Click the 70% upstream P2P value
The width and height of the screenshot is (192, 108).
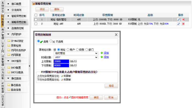[x=151, y=24]
